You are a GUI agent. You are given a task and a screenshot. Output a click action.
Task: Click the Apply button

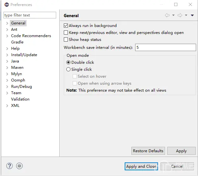coord(181,151)
